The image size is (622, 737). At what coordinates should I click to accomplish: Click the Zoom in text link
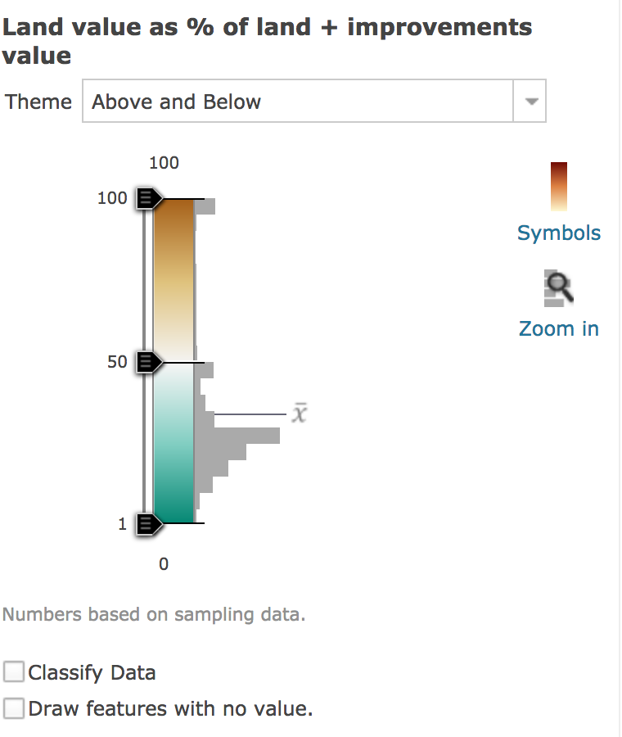pos(559,329)
